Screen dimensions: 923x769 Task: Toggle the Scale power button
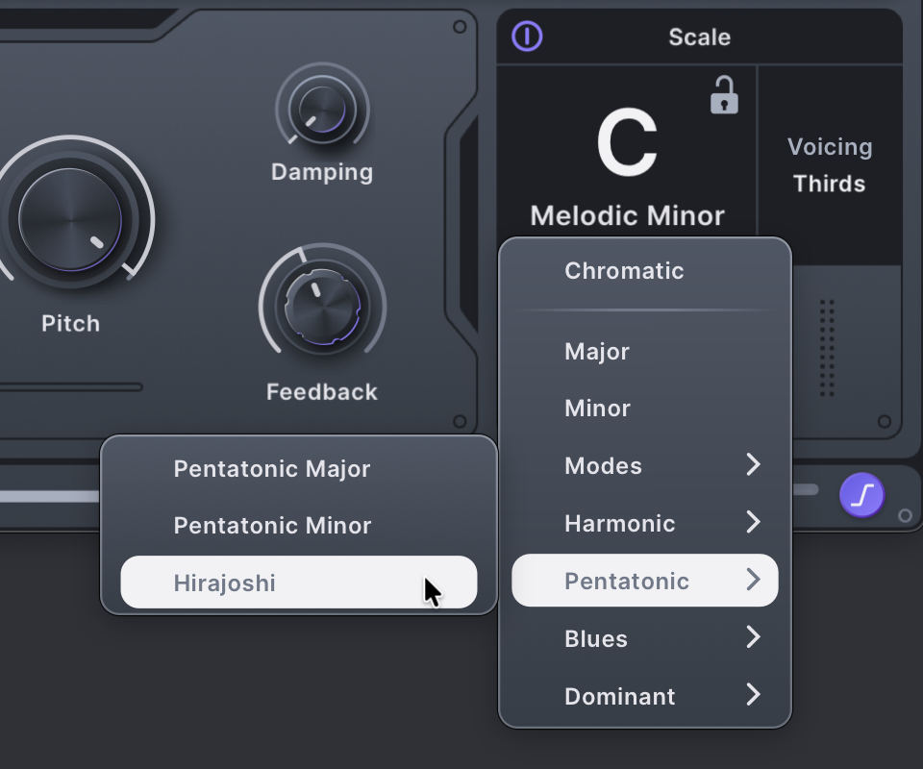[x=527, y=37]
